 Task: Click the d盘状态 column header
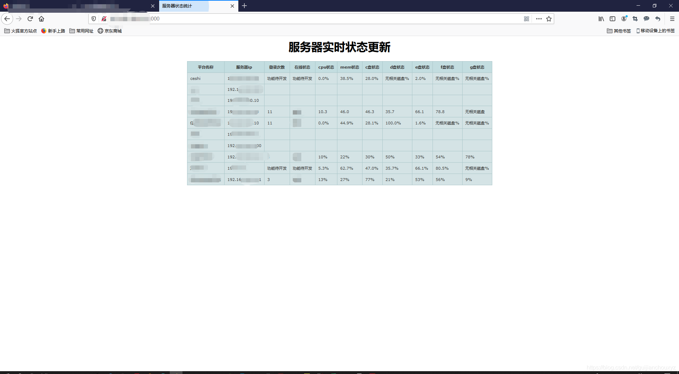397,67
